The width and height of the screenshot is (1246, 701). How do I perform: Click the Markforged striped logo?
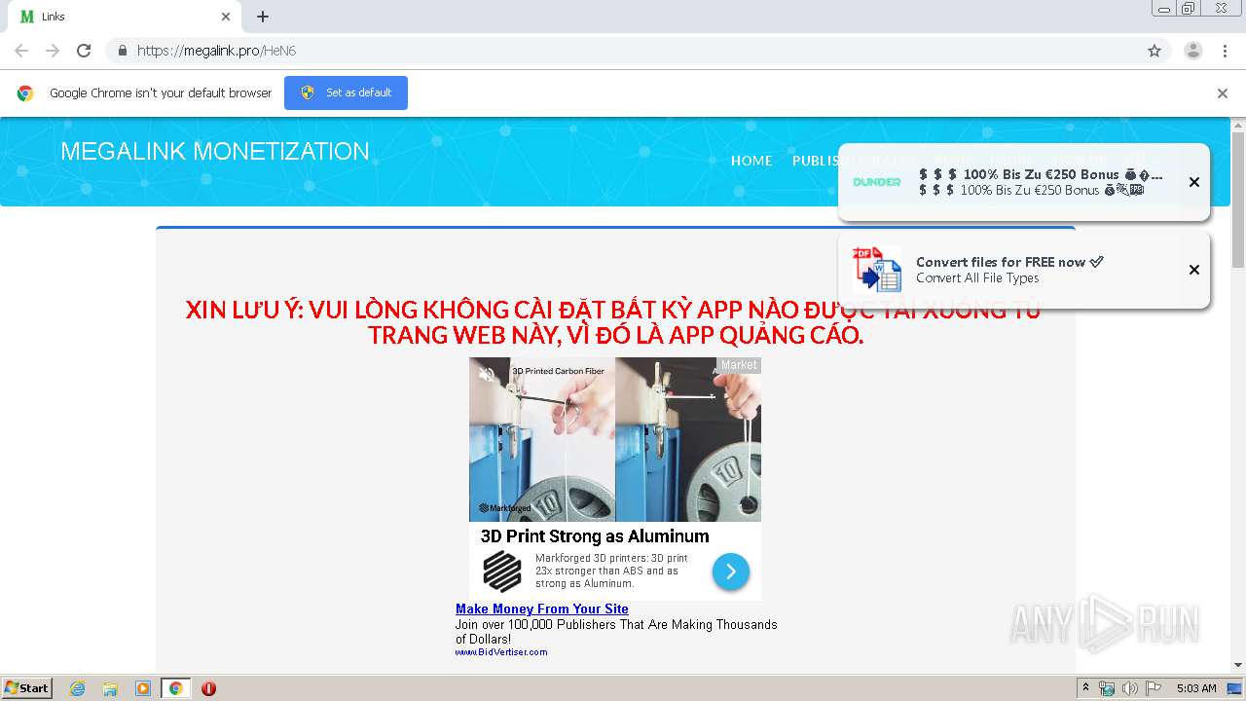click(x=502, y=572)
